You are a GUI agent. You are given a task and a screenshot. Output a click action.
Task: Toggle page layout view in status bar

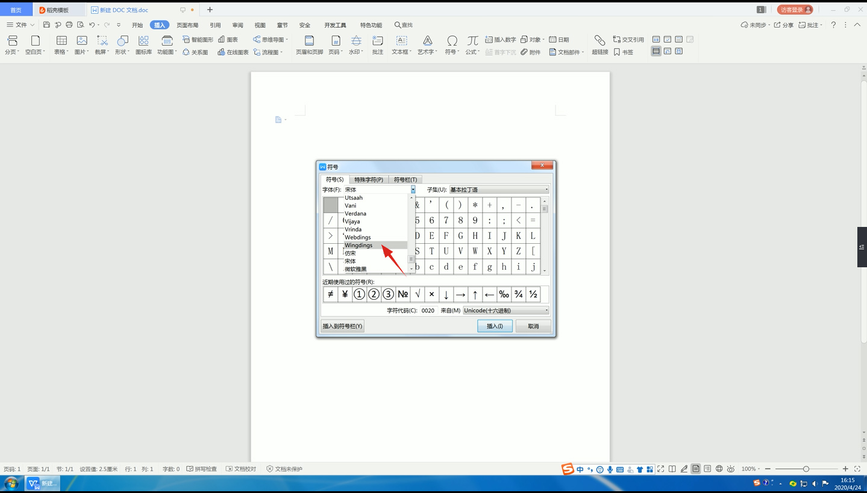coord(696,469)
